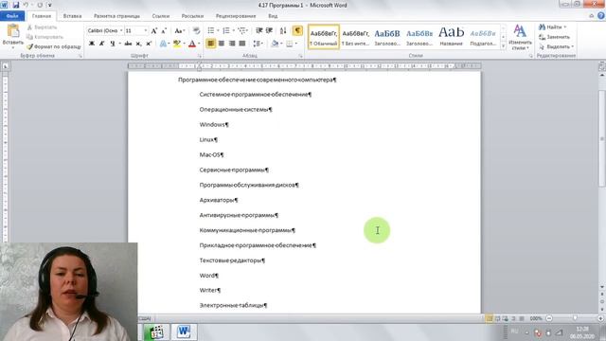The height and width of the screenshot is (341, 606).
Task: Toggle Show/Hide paragraph marks (¶)
Action: (297, 30)
